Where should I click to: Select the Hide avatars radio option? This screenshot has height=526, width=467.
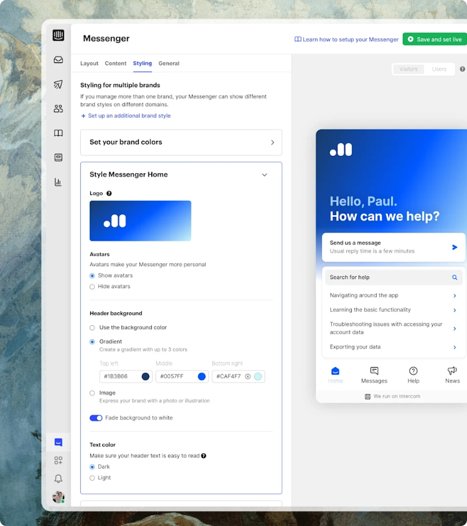pyautogui.click(x=92, y=287)
